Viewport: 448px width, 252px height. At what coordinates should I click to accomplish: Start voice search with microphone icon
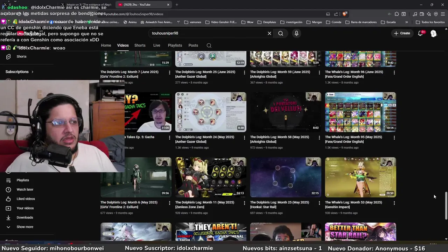pos(296,33)
